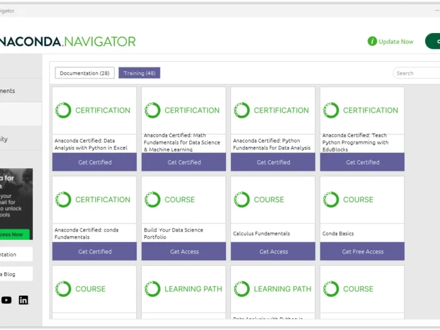Click Anaconda ring icon on Calculus Fundamentals card
This screenshot has width=440, height=330.
(x=241, y=200)
